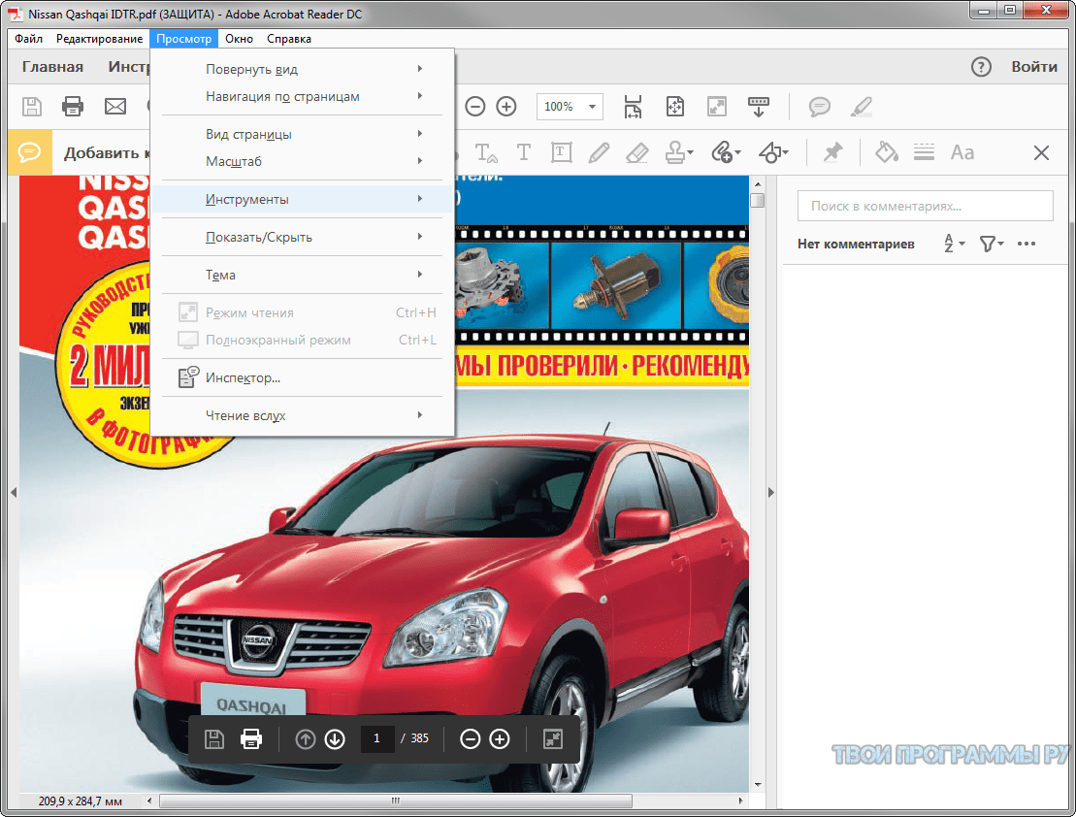Open the attach file paperclip dropdown
This screenshot has width=1076, height=817.
726,152
